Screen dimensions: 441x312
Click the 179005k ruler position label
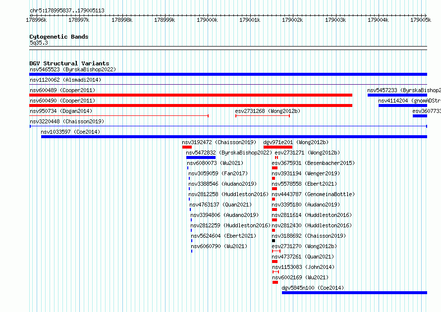[x=421, y=20]
